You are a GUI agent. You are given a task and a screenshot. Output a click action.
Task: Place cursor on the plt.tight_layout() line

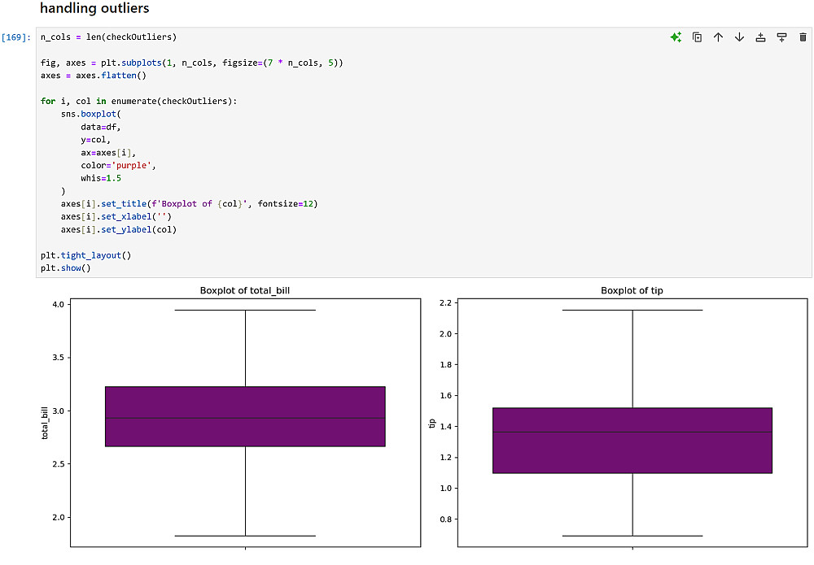(x=85, y=254)
